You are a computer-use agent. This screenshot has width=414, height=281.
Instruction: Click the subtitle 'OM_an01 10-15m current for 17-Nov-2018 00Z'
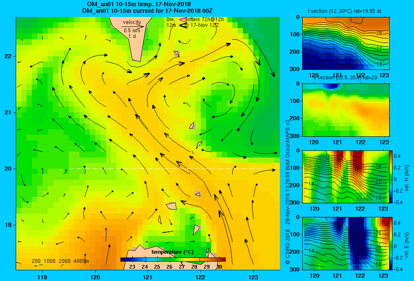coord(147,11)
